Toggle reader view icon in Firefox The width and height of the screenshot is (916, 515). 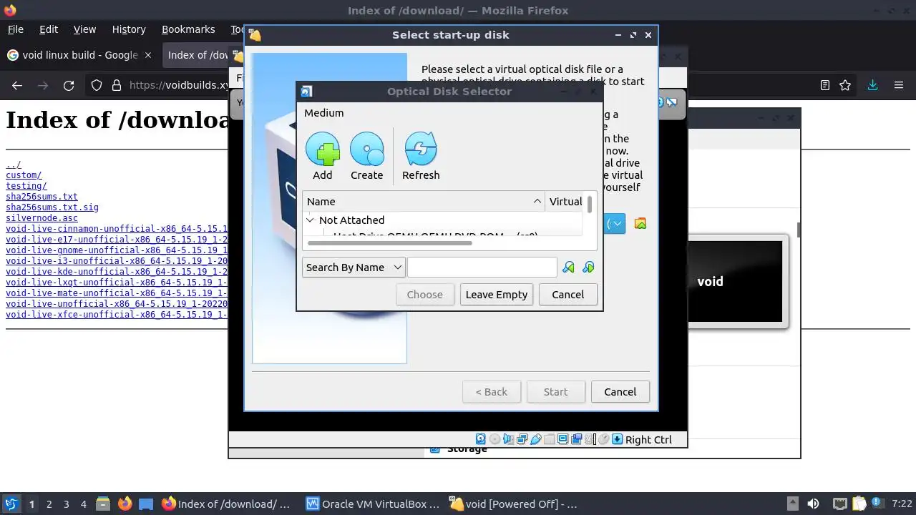point(824,85)
